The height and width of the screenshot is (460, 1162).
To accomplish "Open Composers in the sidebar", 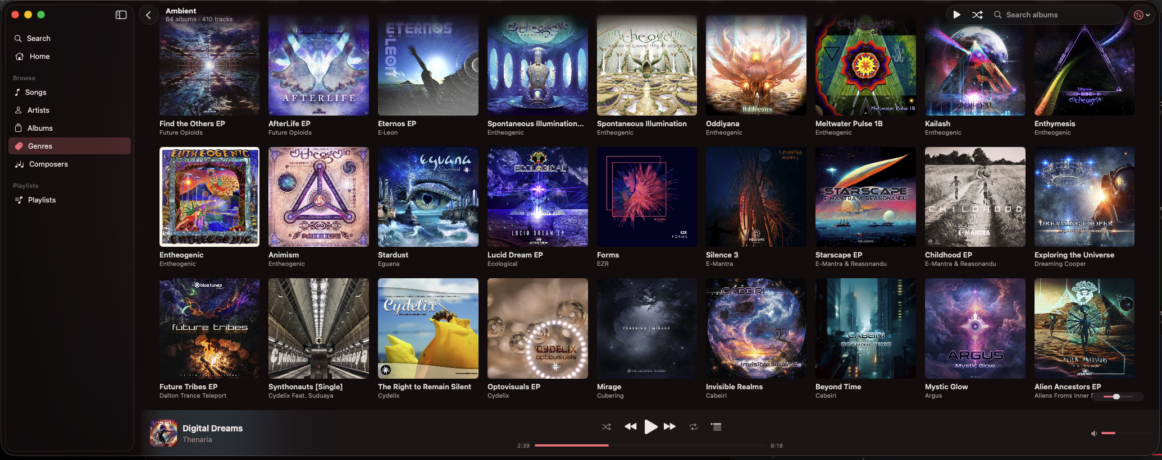I will [70, 164].
